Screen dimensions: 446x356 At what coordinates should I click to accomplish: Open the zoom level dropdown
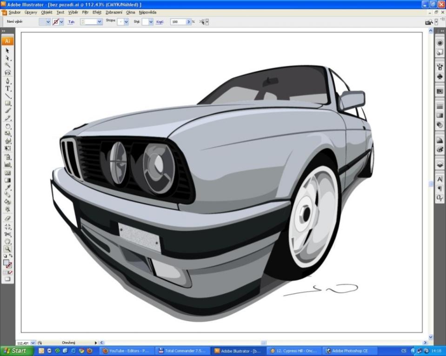tap(33, 343)
